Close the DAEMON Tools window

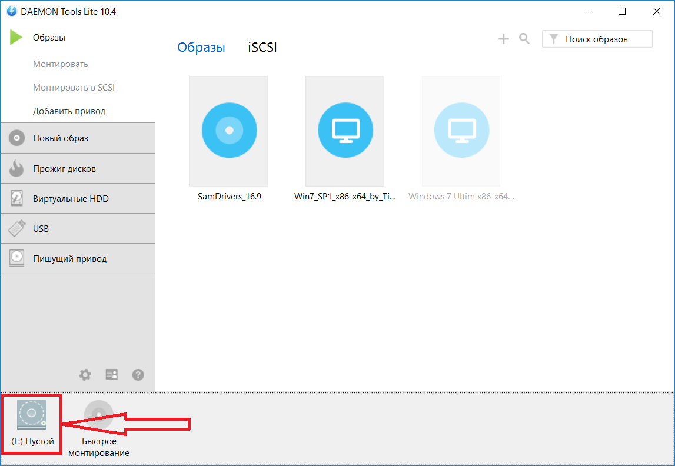point(657,12)
